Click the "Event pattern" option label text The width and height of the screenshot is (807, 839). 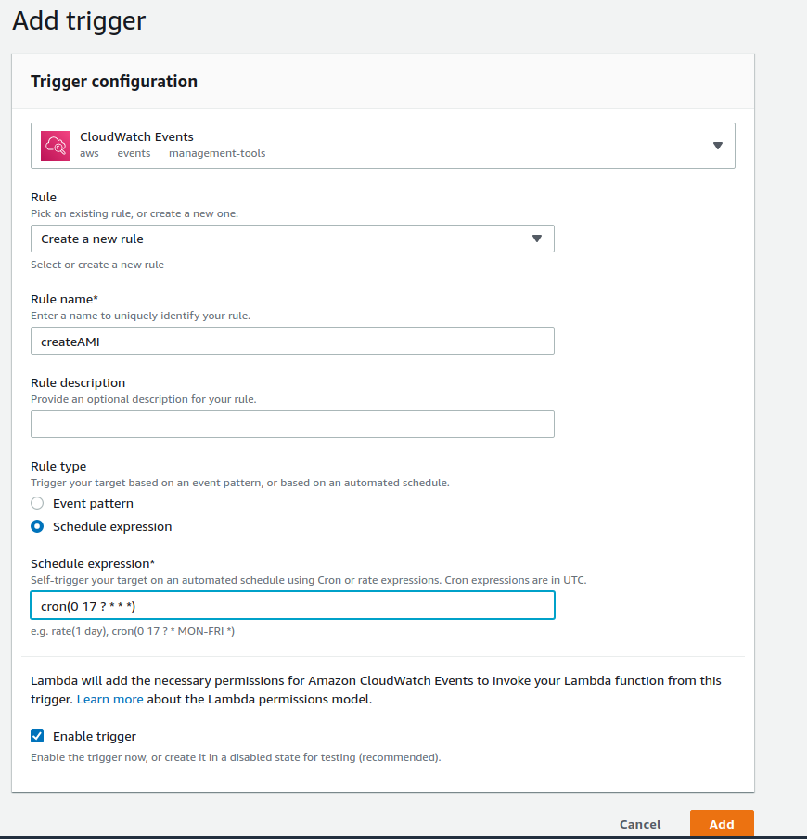(x=93, y=503)
